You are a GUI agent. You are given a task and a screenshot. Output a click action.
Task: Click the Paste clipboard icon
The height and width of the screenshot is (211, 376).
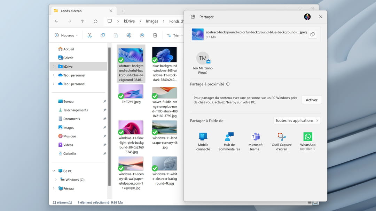pos(116,35)
